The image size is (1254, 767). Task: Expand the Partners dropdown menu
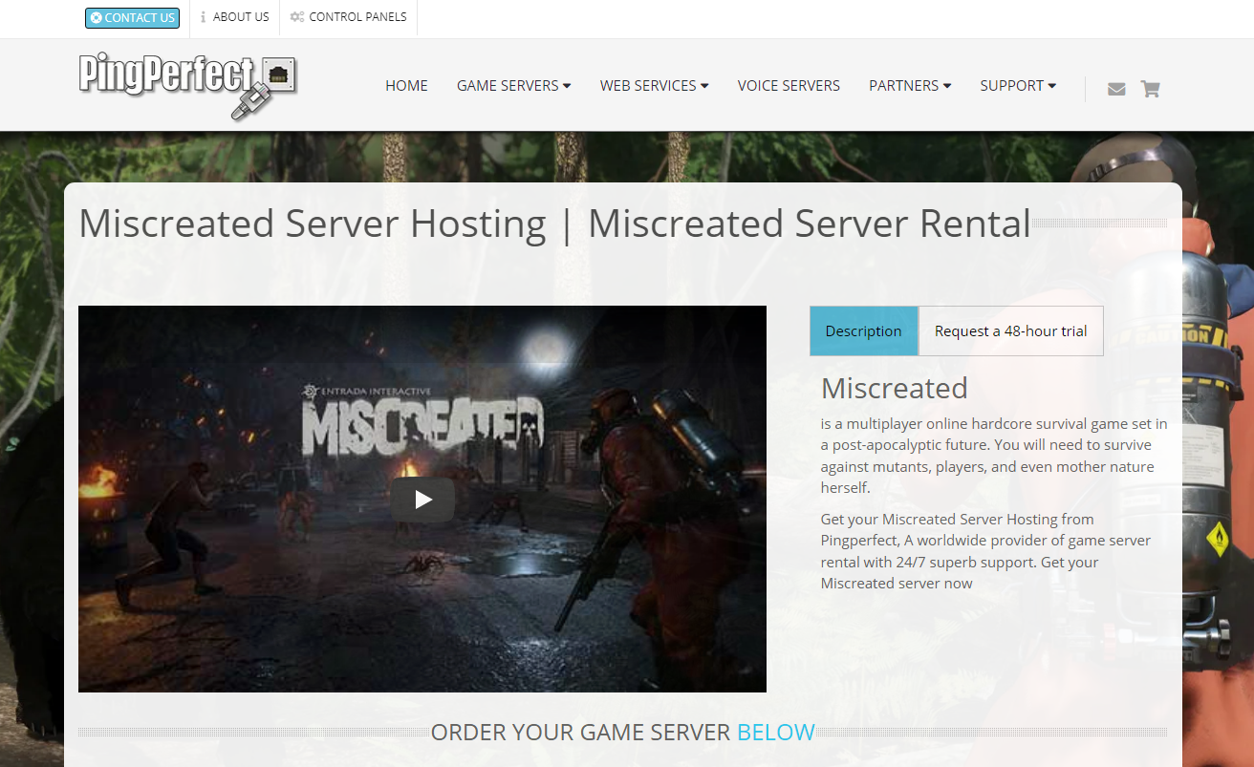pyautogui.click(x=910, y=86)
